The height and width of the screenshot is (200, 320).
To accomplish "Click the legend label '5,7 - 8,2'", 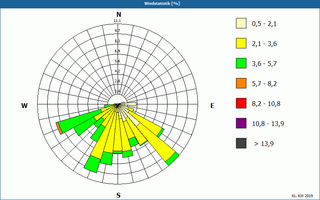I will (x=264, y=84).
